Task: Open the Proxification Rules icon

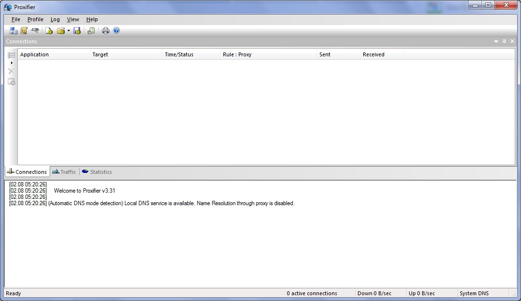Action: [x=24, y=31]
